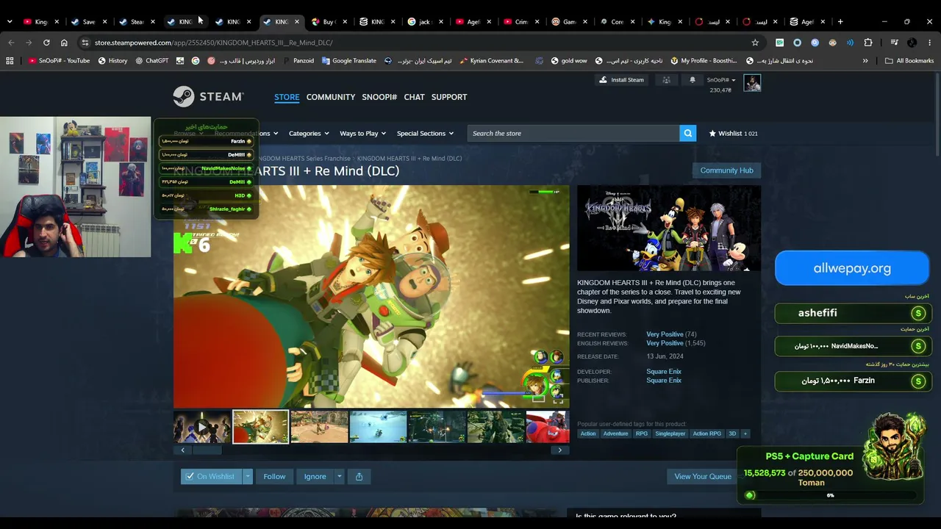The width and height of the screenshot is (941, 529).
Task: Open the ChatGPT bookmark
Action: tap(151, 61)
